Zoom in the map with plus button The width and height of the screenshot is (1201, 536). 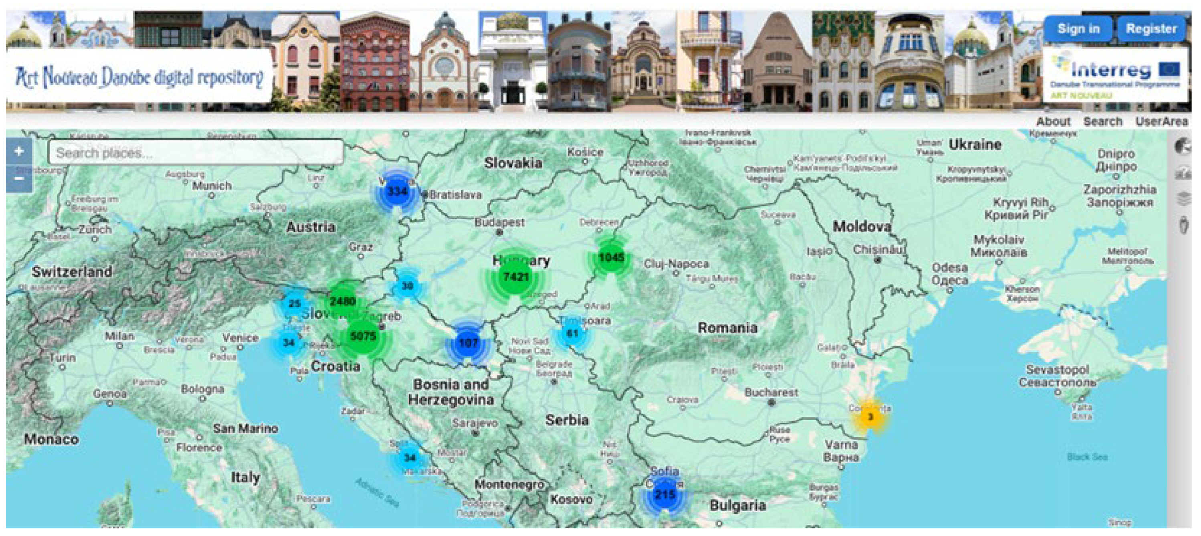tap(19, 152)
